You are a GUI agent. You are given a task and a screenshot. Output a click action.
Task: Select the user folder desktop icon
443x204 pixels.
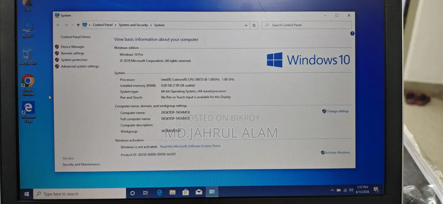[27, 6]
